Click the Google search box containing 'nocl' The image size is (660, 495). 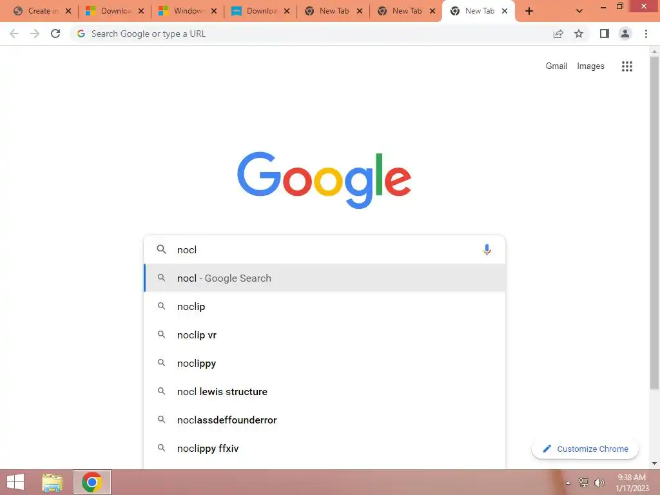(325, 249)
